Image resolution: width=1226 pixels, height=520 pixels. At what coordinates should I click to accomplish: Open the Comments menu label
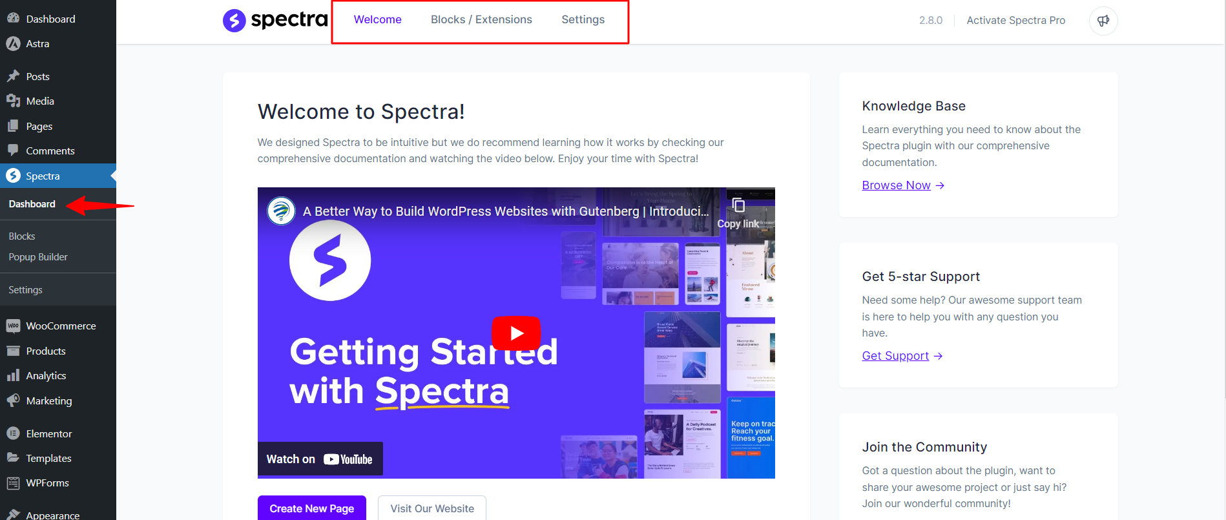[50, 151]
